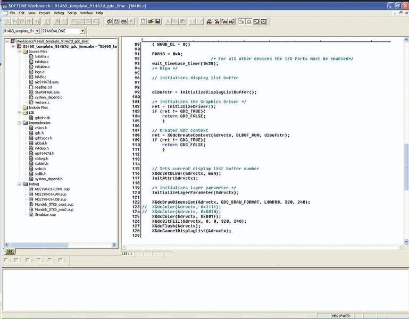Image resolution: width=409 pixels, height=319 pixels.
Task: Open the Setup menu
Action: [x=72, y=13]
